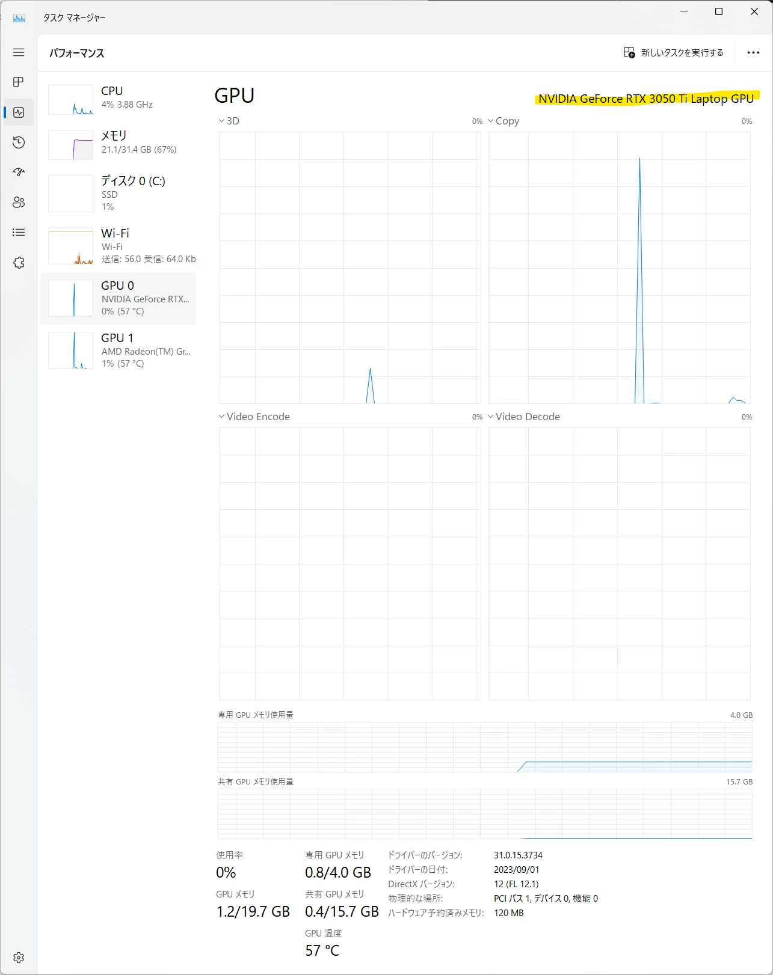Image resolution: width=773 pixels, height=975 pixels.
Task: Click the 3D utilization graph
Action: tap(350, 267)
